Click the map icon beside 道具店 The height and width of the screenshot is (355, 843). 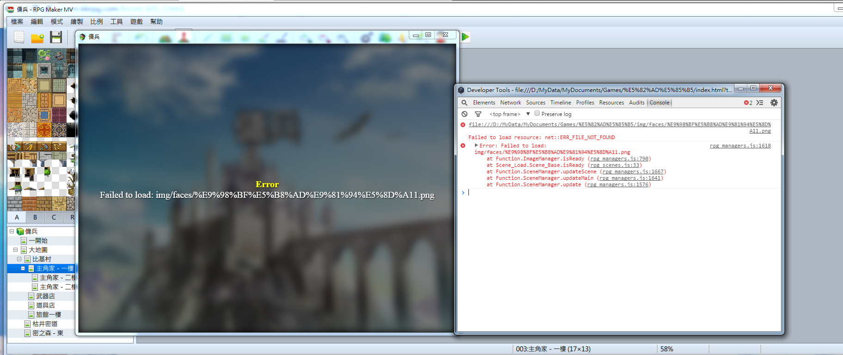[x=31, y=306]
